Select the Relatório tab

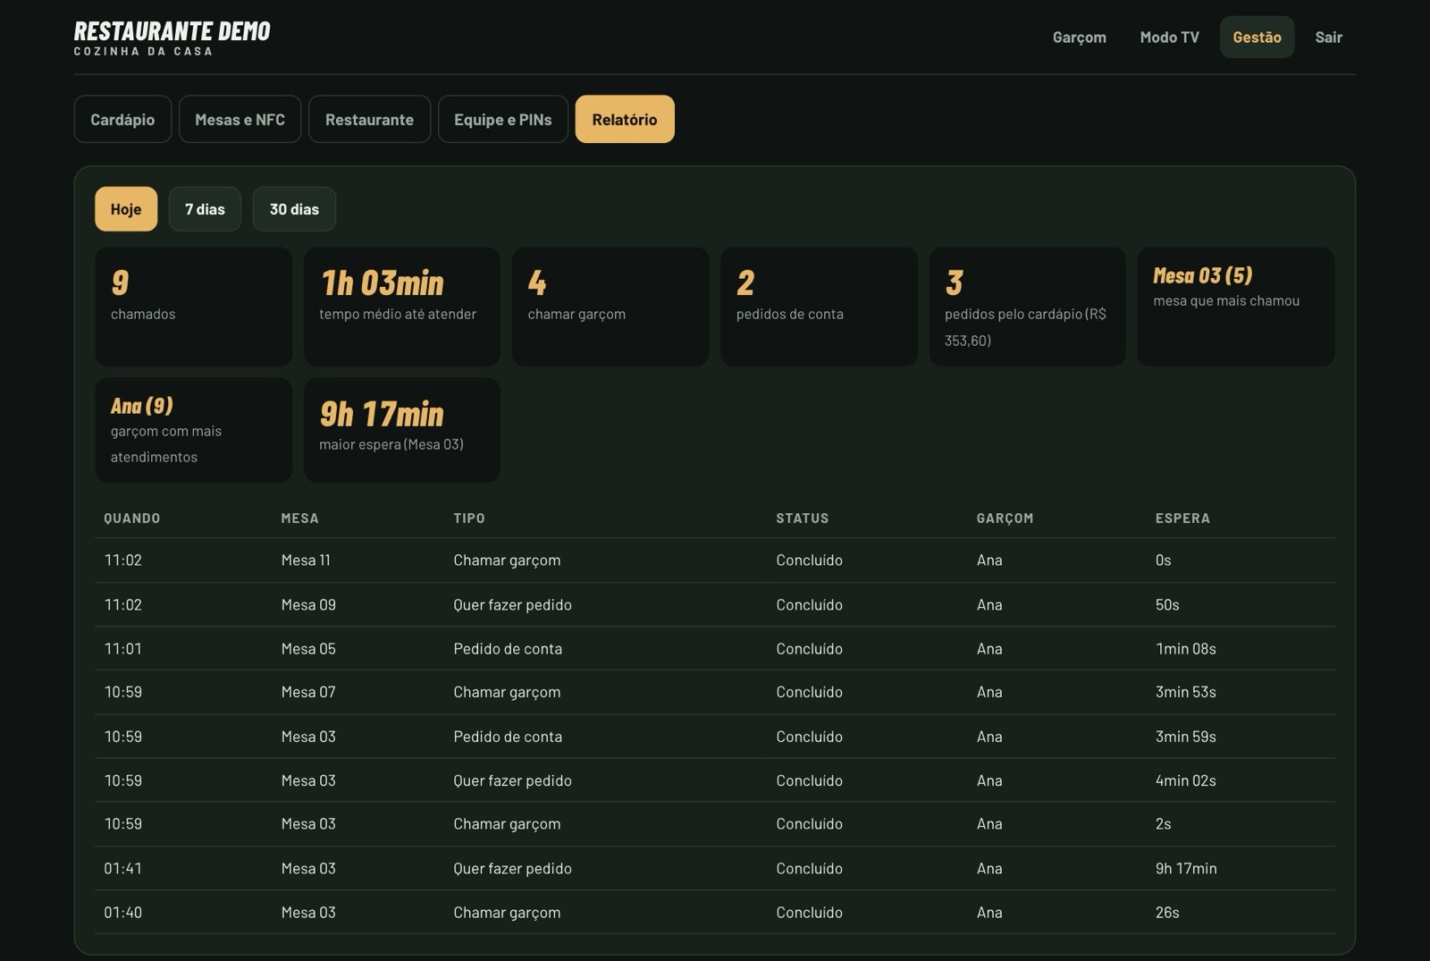[x=625, y=119]
